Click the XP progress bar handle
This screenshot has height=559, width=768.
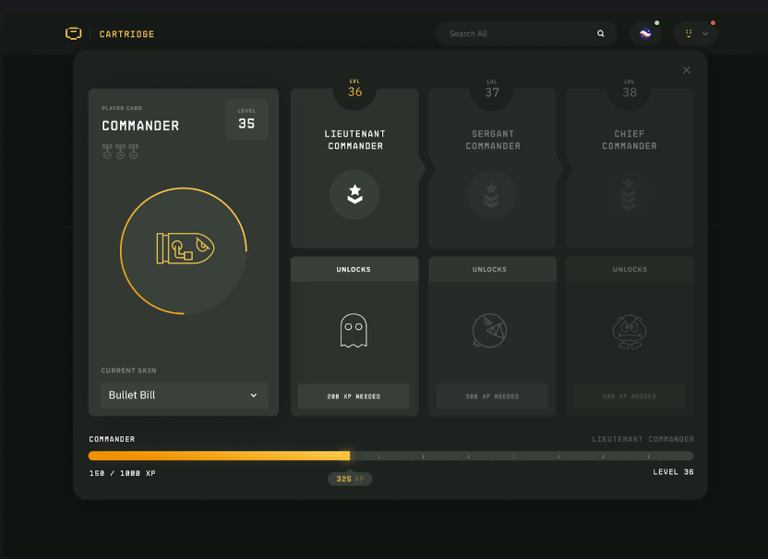348,456
